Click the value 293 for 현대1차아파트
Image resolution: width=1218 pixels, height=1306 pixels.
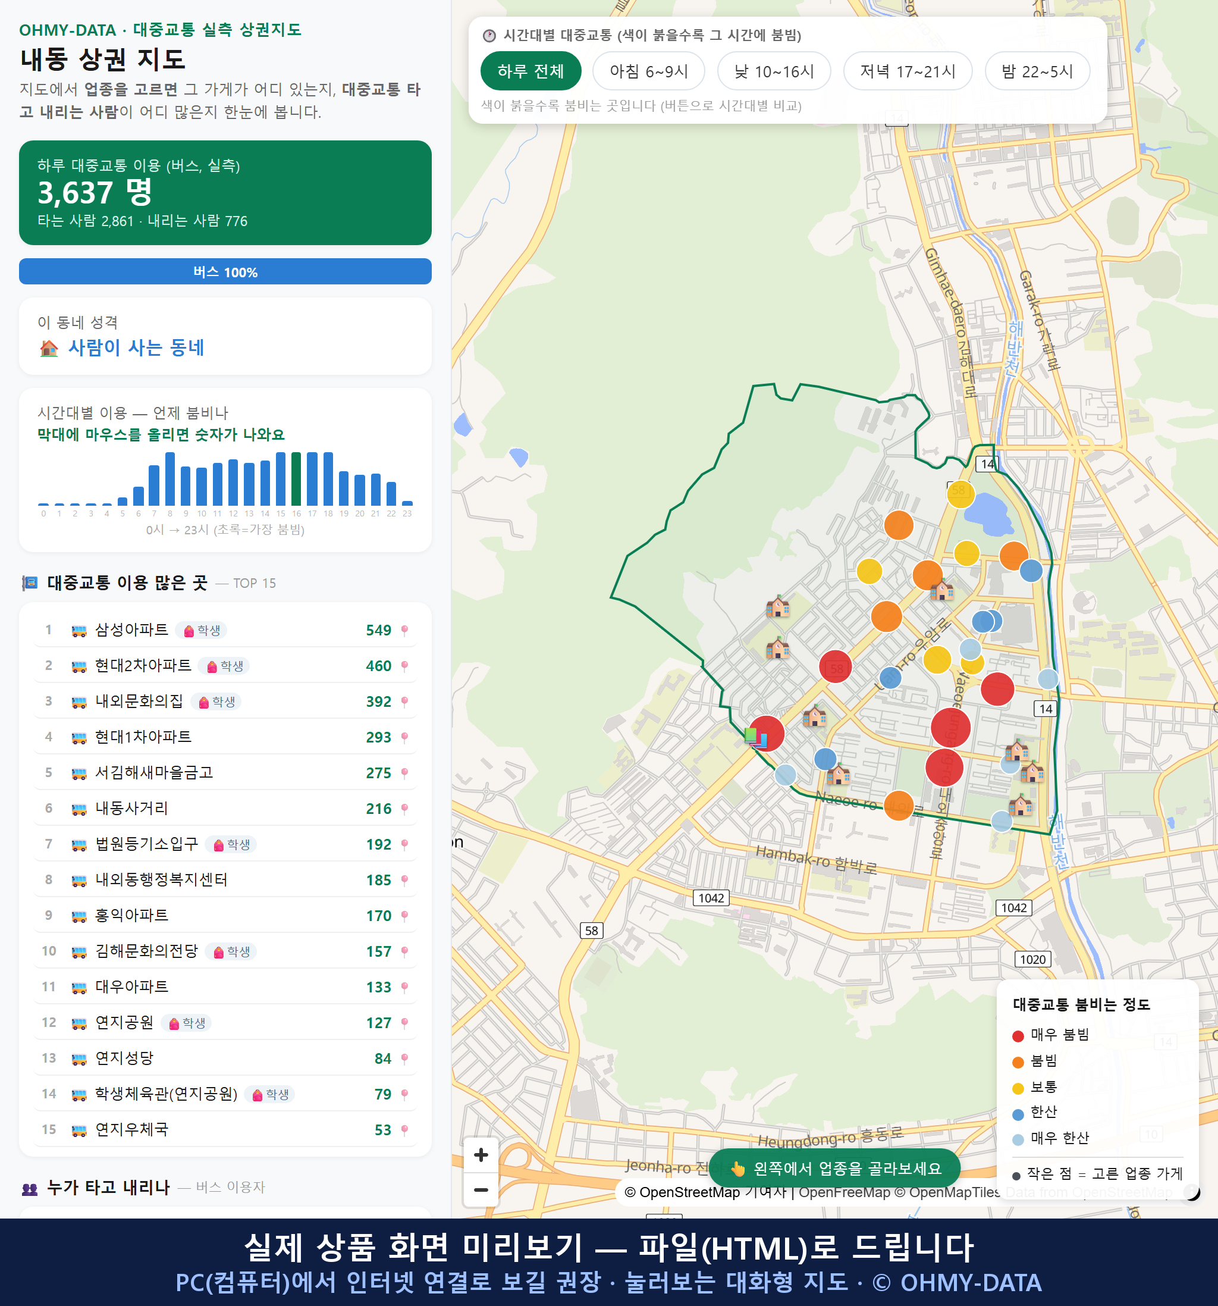click(x=378, y=738)
